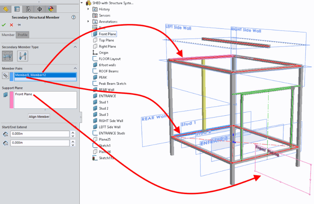Select between points member type
The height and width of the screenshot is (204, 314).
pos(23,57)
